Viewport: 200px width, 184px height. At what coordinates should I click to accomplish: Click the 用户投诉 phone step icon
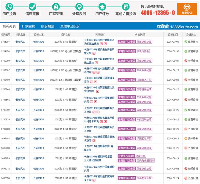(x=9, y=7)
